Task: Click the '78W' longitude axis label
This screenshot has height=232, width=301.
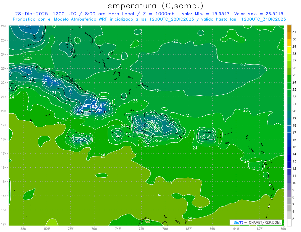Action: click(x=70, y=229)
